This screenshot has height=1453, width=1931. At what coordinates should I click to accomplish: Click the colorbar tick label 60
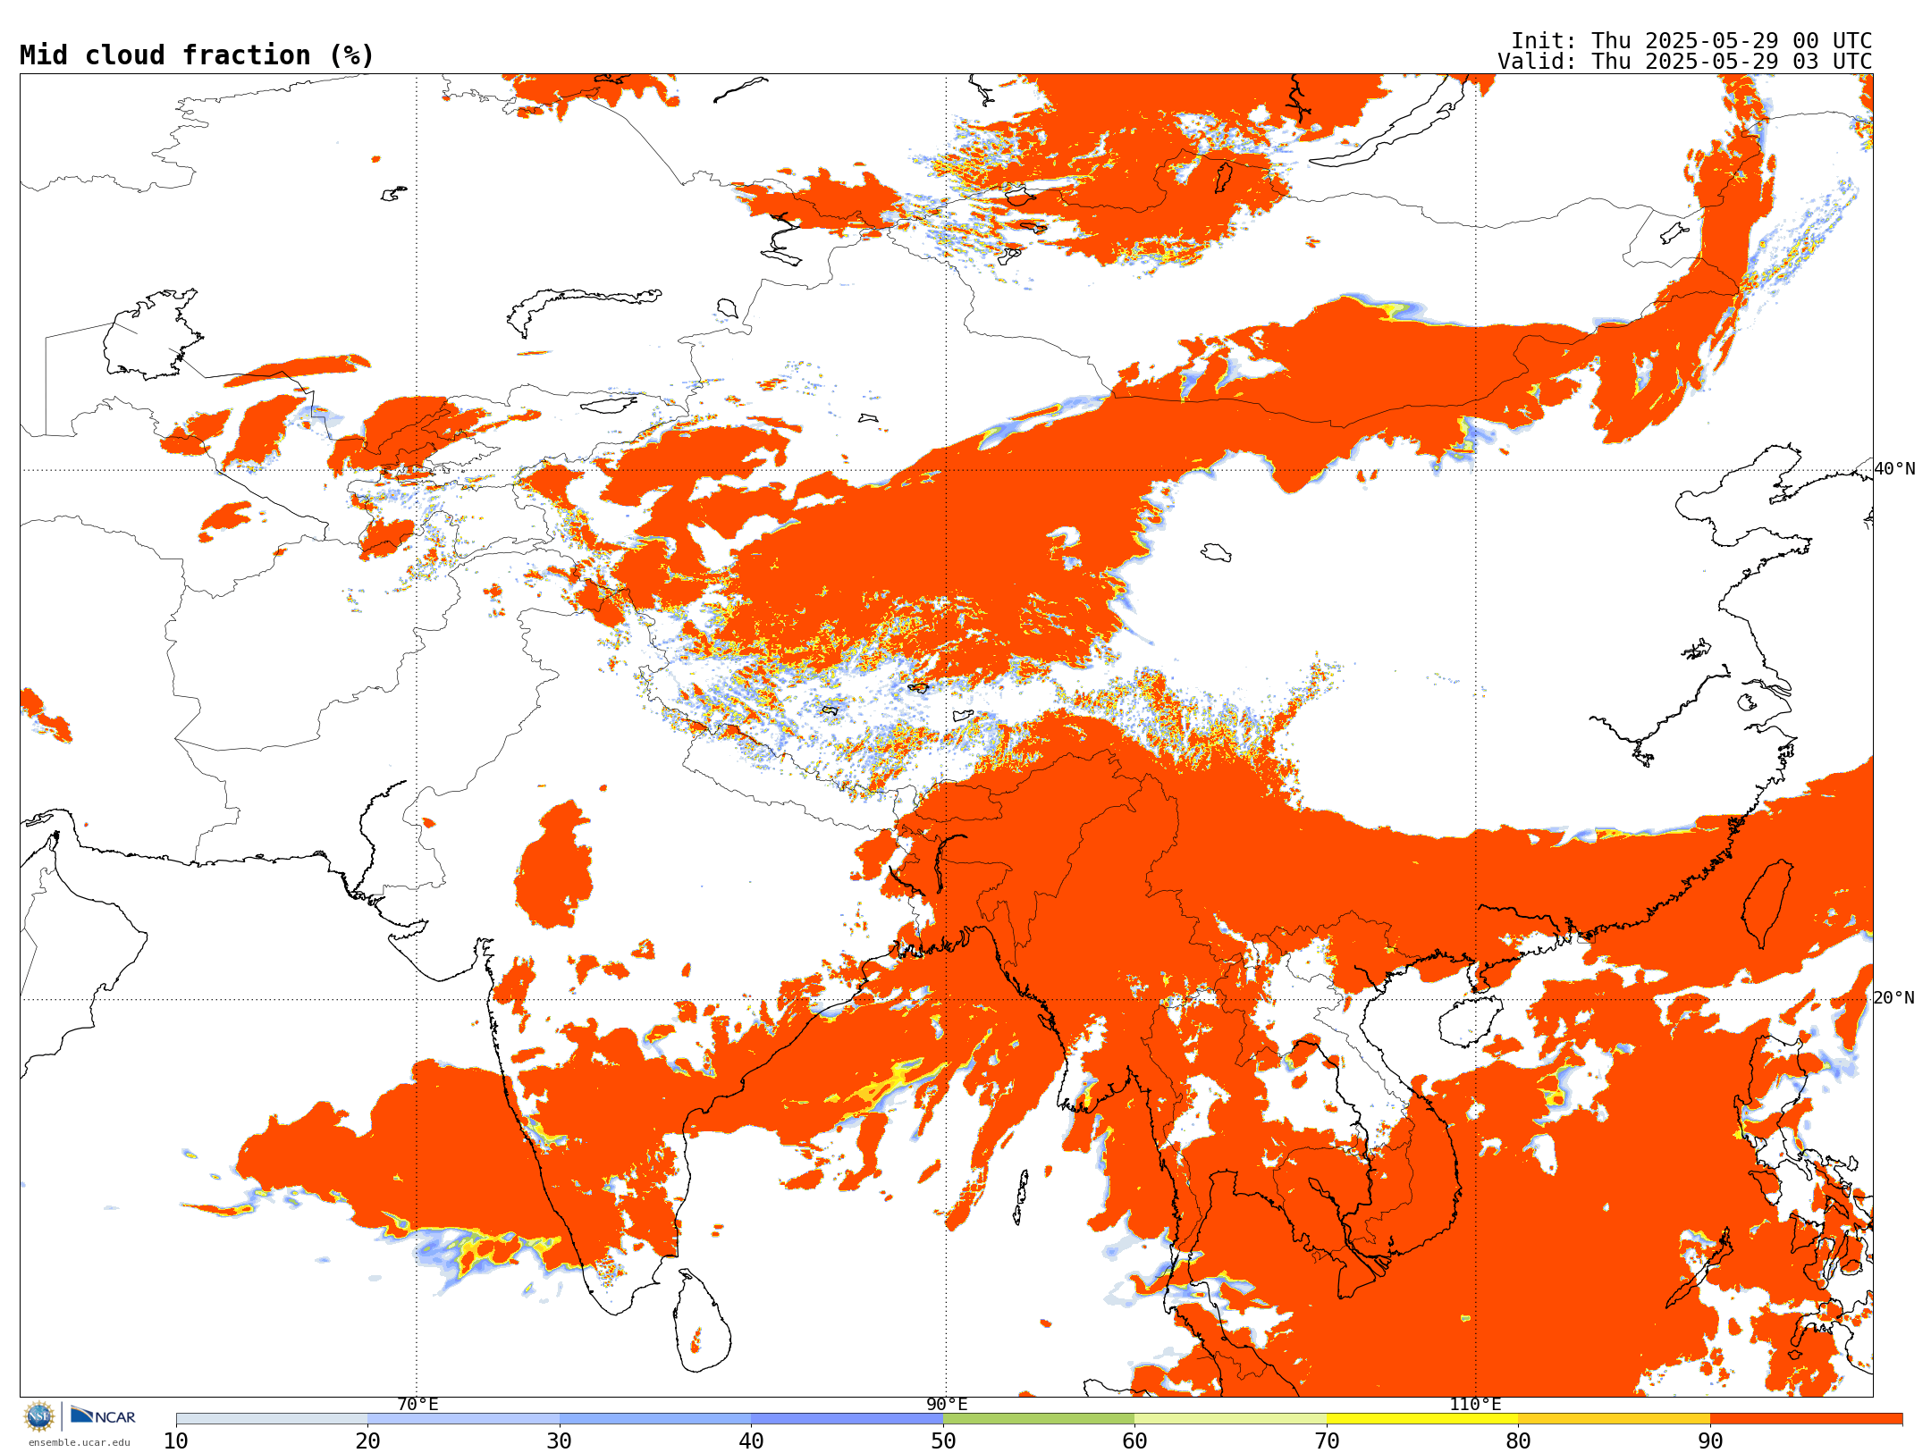1134,1441
